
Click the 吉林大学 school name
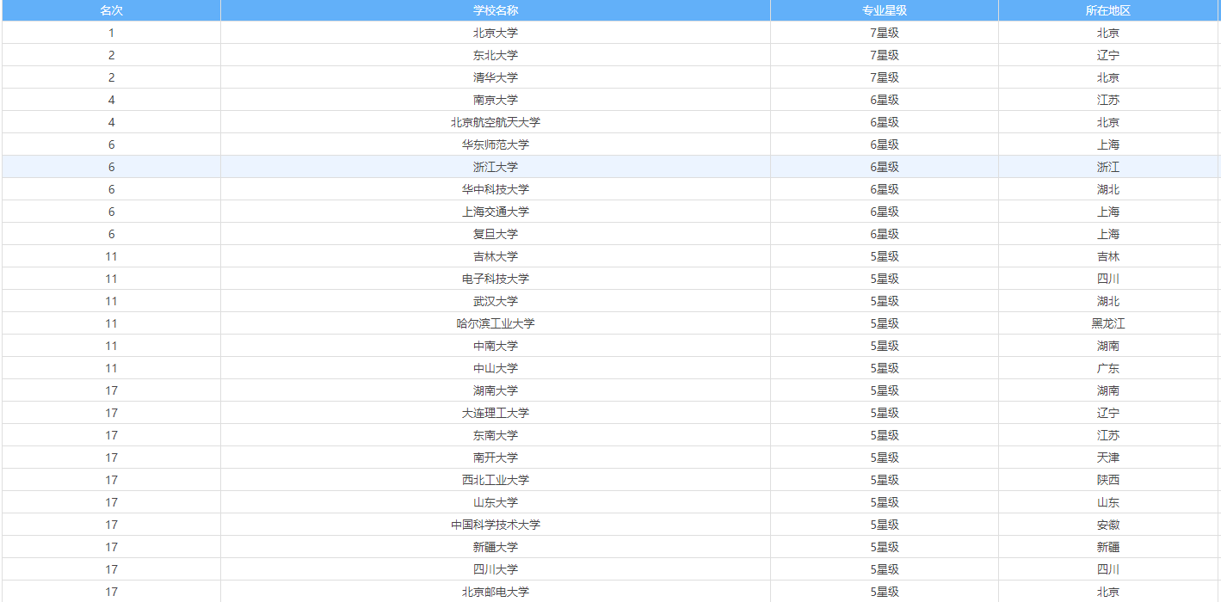tap(496, 256)
